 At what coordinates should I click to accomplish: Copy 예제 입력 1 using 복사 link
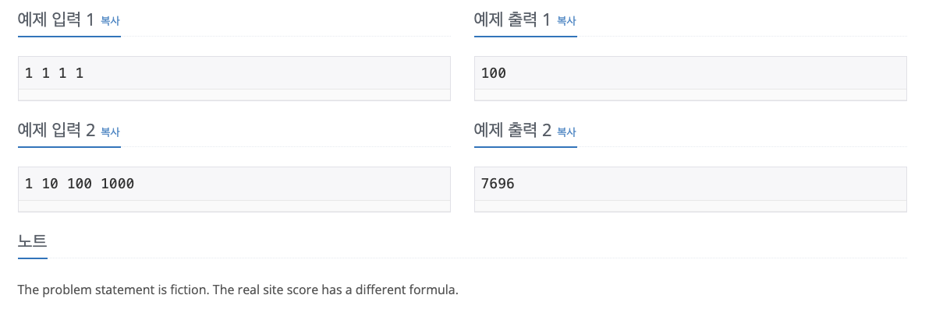110,21
